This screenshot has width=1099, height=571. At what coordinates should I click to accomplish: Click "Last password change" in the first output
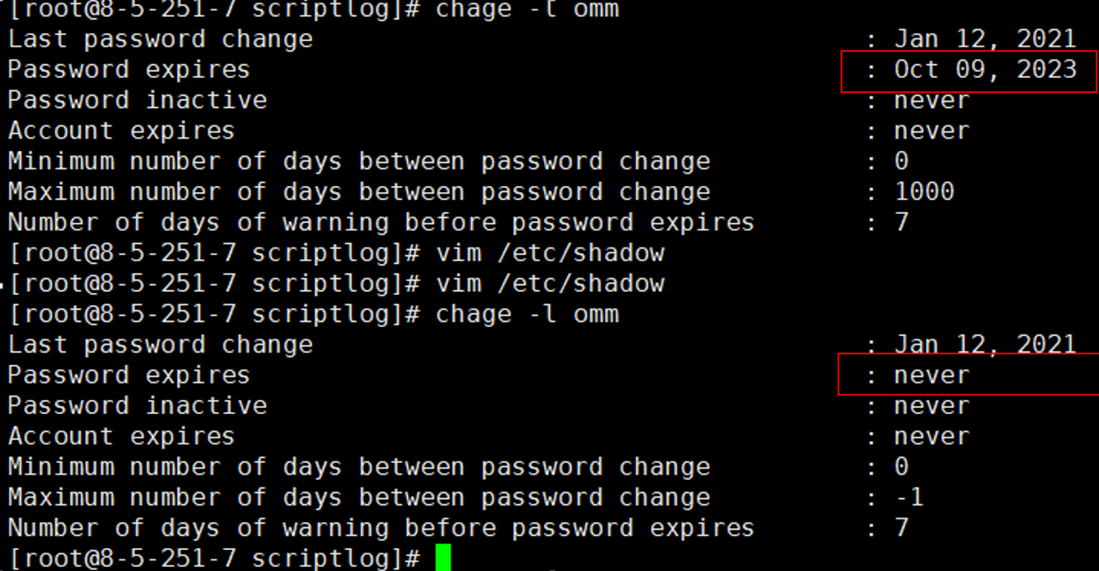coord(160,39)
